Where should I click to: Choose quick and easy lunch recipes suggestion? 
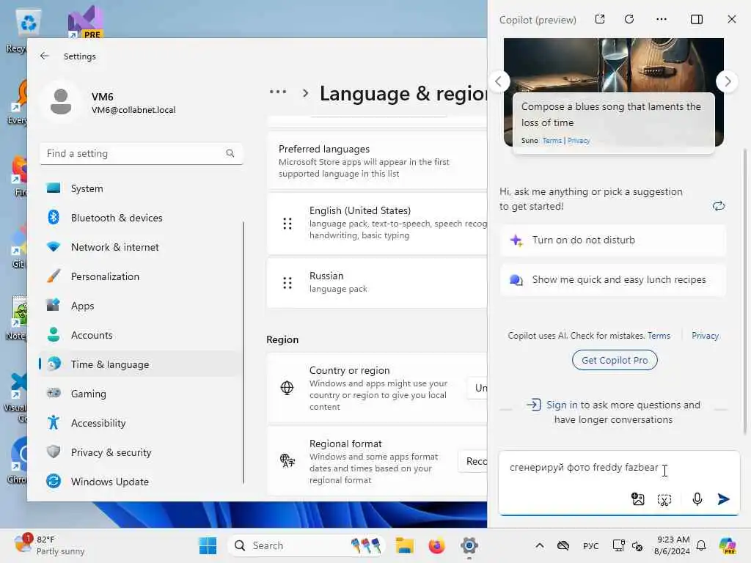[612, 279]
